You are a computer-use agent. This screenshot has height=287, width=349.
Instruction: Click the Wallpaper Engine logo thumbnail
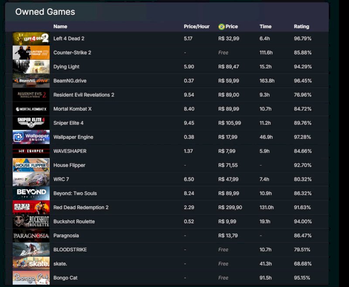coord(31,137)
